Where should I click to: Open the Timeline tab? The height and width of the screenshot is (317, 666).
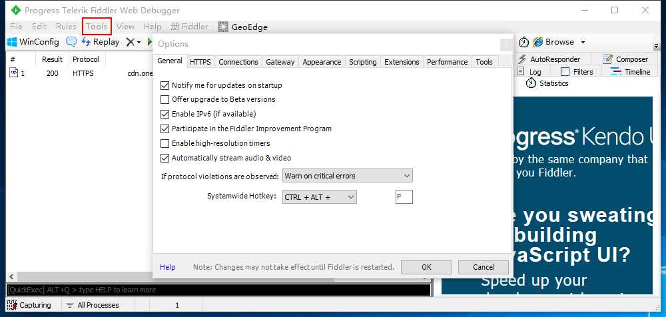630,72
